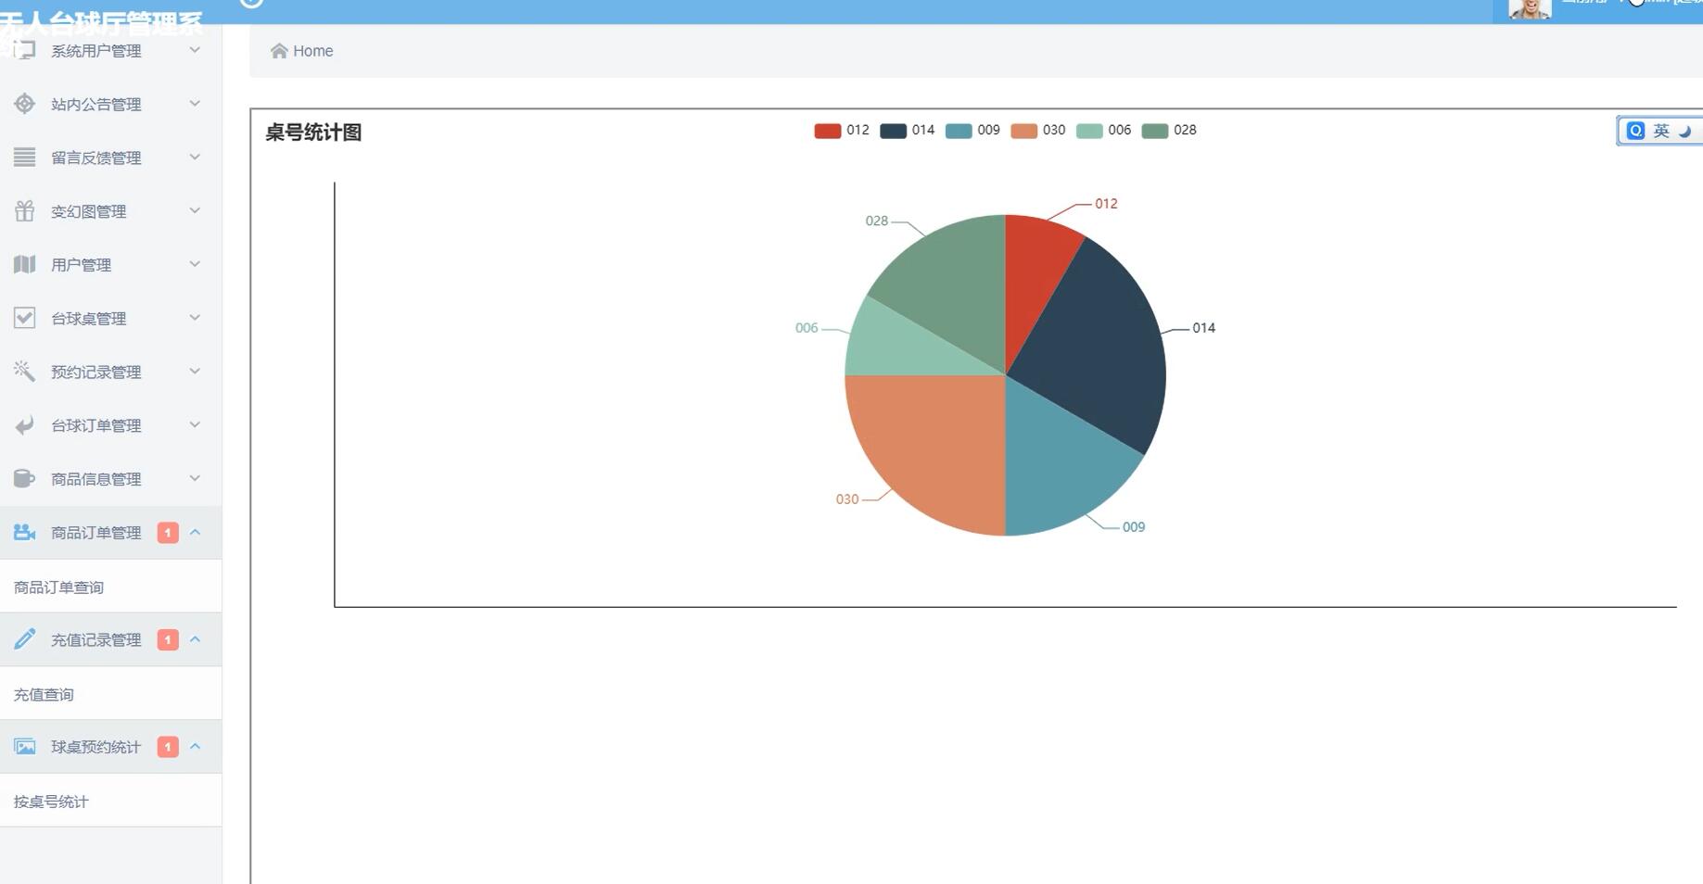Click the reply arrow icon for 台球订单管理
1703x884 pixels.
[25, 425]
